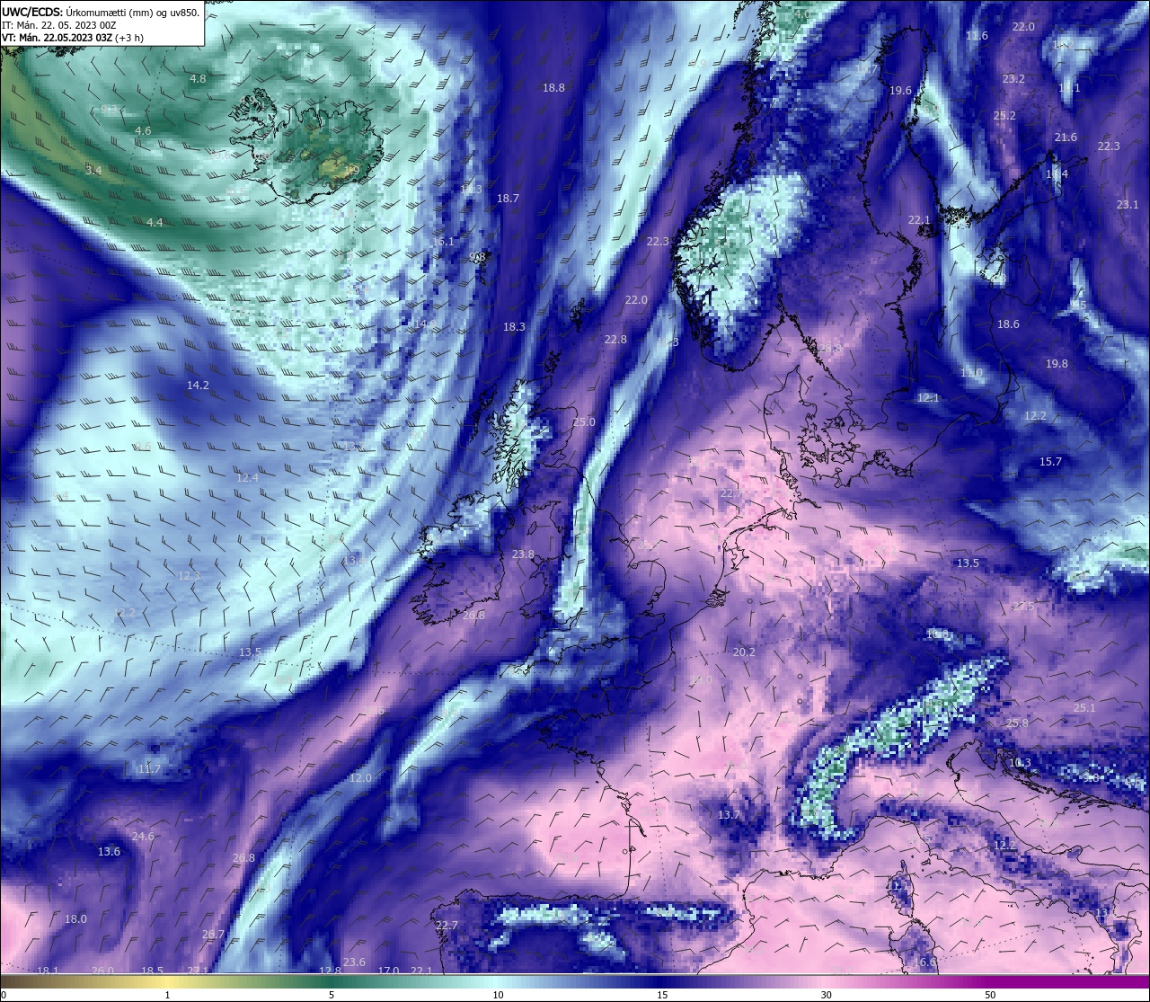Click the 23.2 value label

[x=1013, y=79]
